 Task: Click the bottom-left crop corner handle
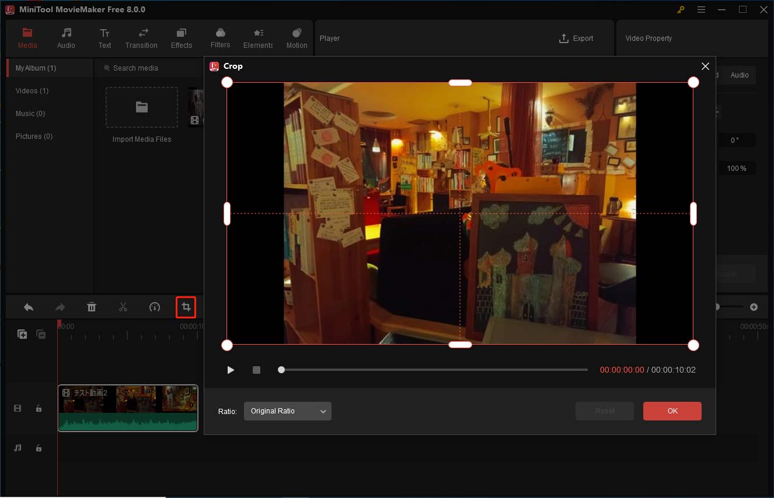[227, 345]
